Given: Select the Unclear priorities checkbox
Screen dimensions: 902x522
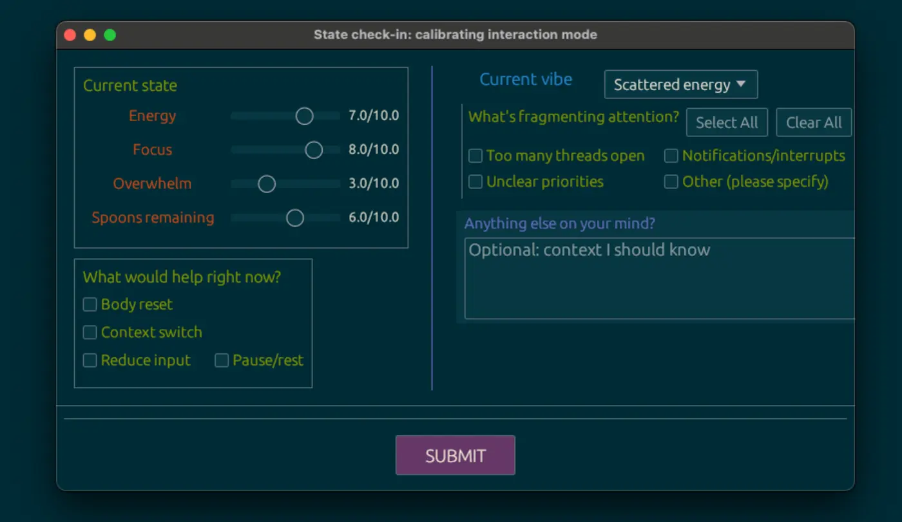Looking at the screenshot, I should [475, 182].
